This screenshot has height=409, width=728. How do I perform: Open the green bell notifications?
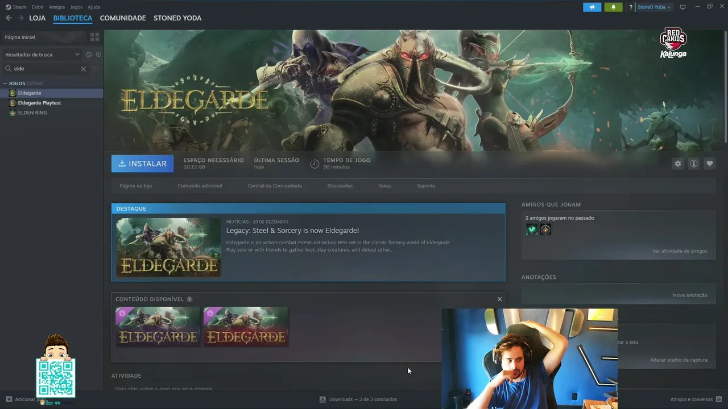click(613, 7)
